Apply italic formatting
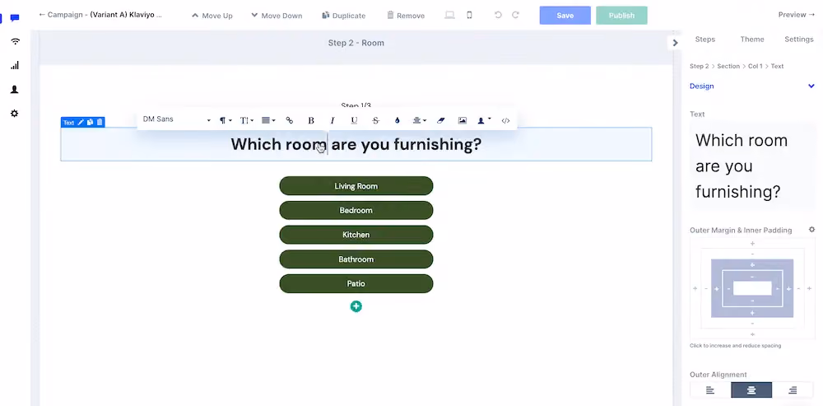Viewport: 823px width, 406px height. point(332,120)
